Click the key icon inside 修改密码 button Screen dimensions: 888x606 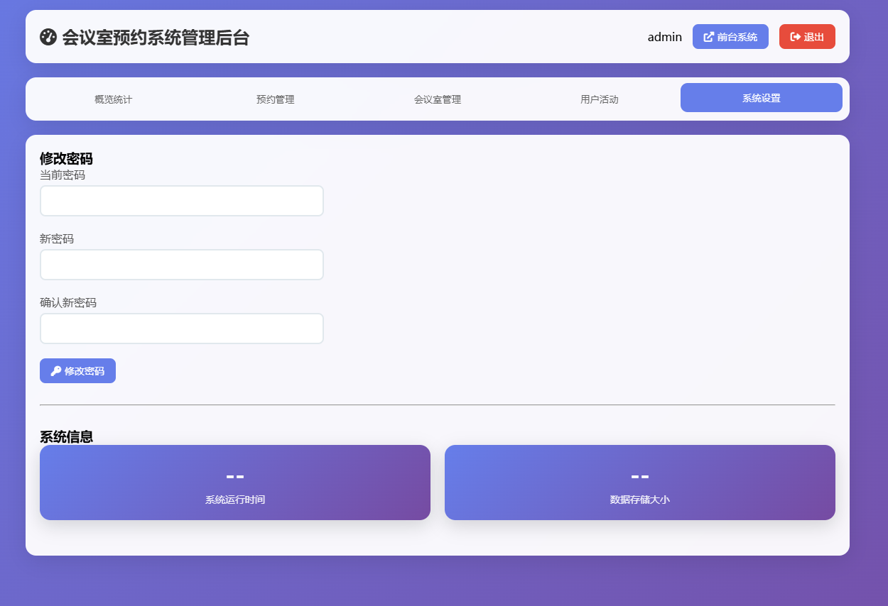57,370
